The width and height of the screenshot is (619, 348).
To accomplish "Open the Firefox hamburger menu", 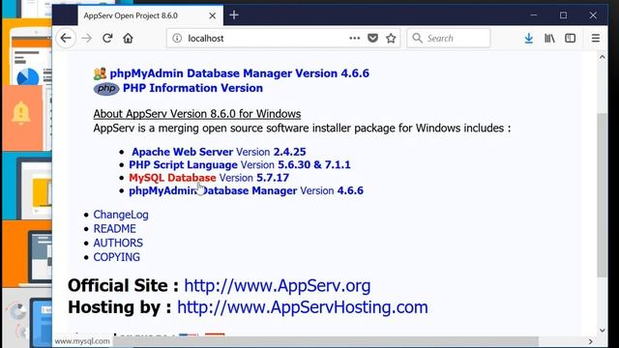I will [x=596, y=39].
